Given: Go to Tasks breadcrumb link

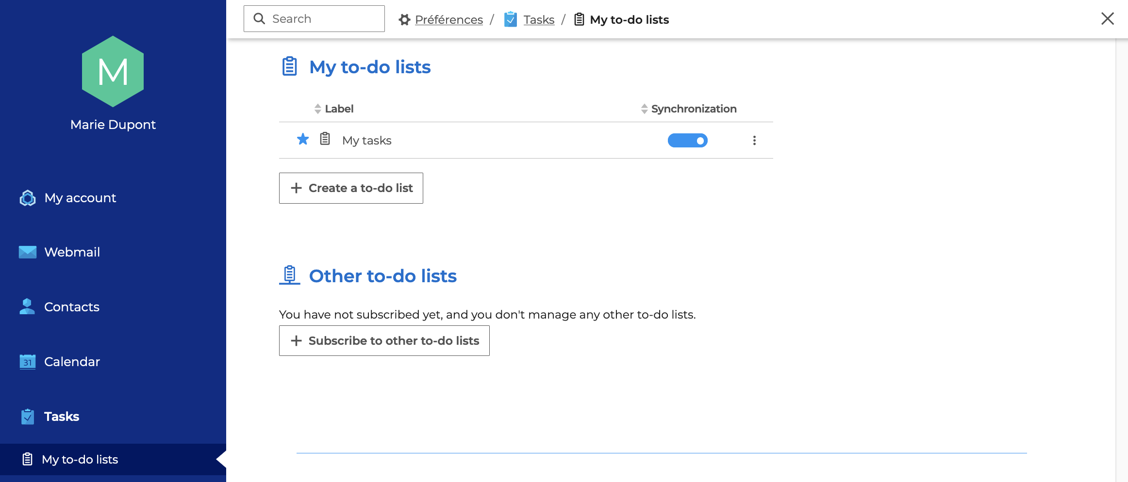Looking at the screenshot, I should (538, 20).
